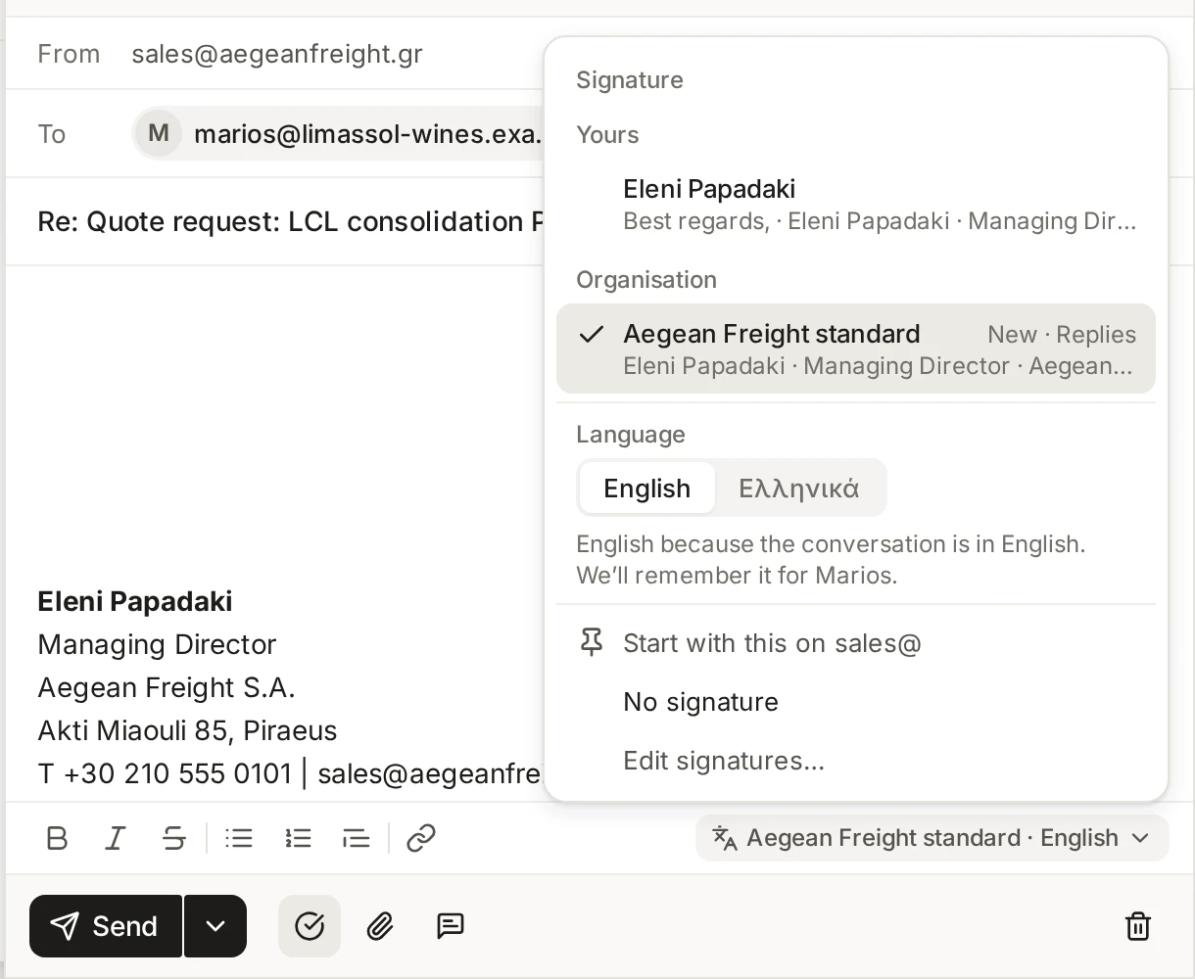
Task: Insert a numbered list
Action: [x=298, y=838]
